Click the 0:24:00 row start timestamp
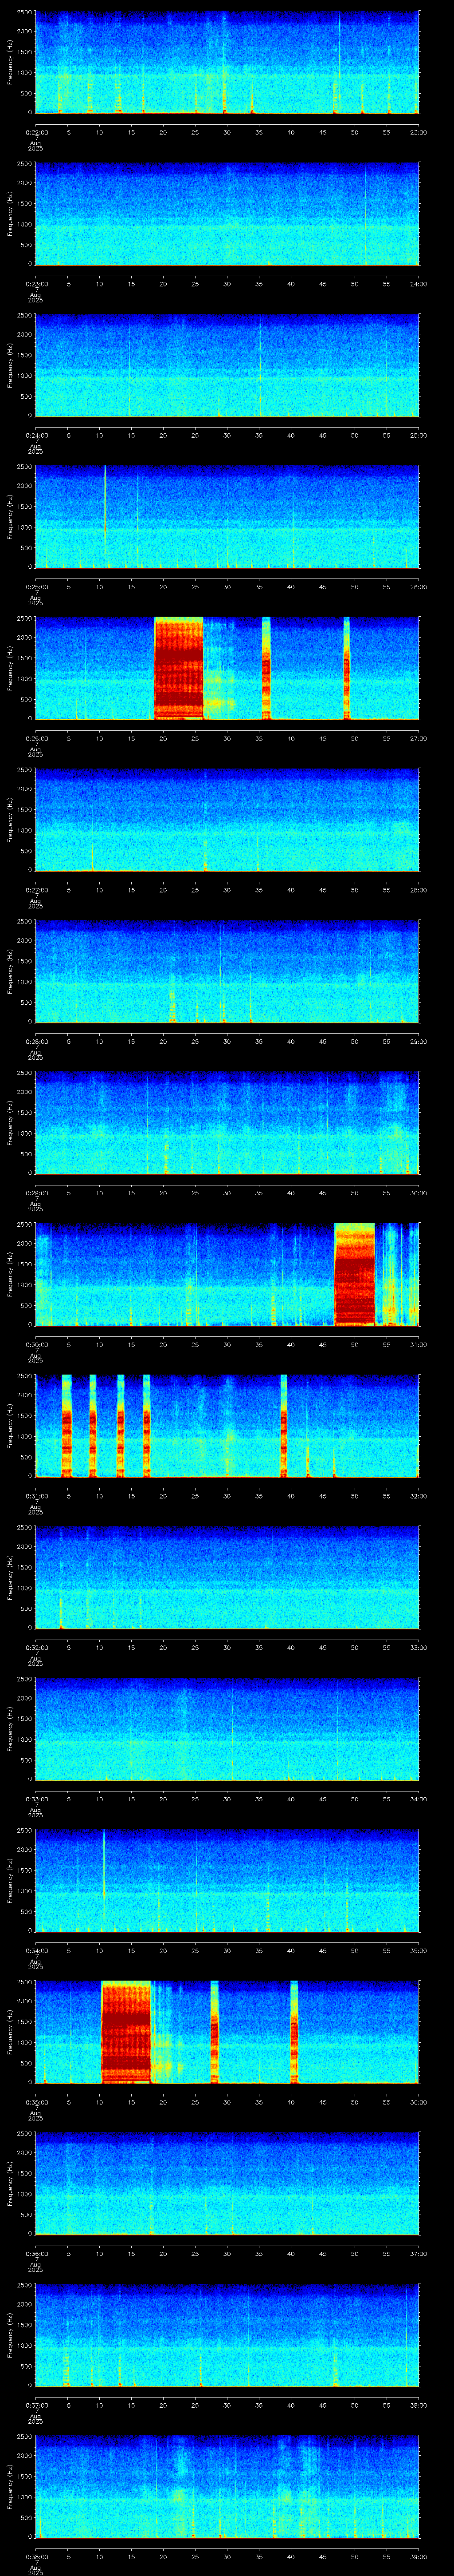 coord(36,435)
